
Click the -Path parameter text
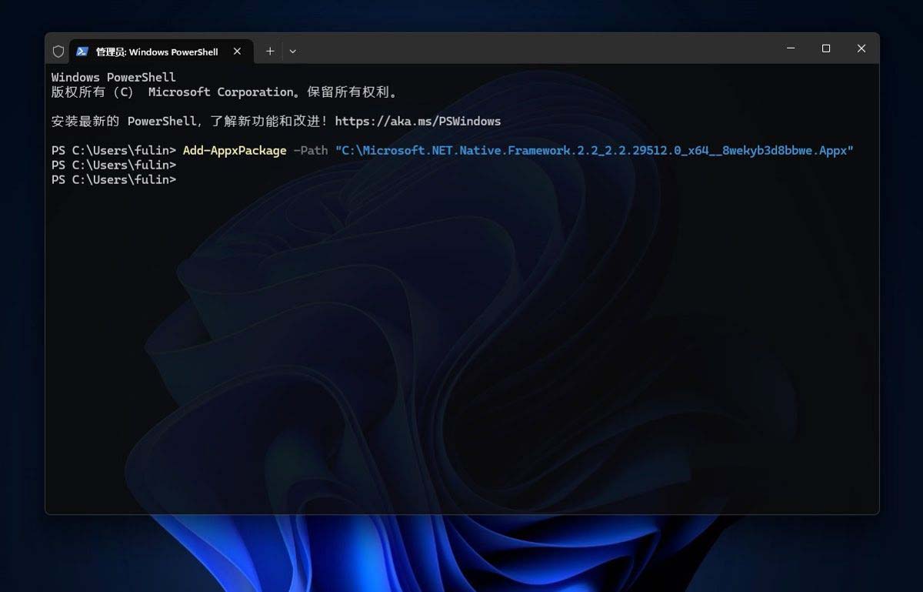pos(311,150)
